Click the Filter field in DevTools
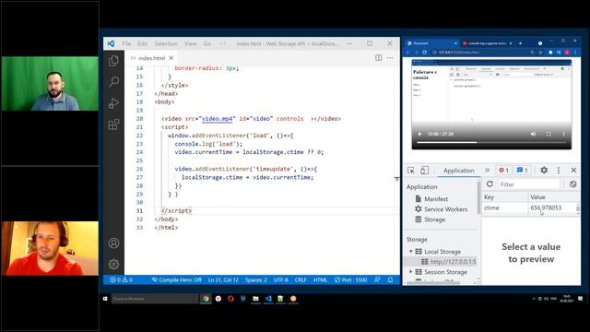The image size is (590, 332). point(528,184)
